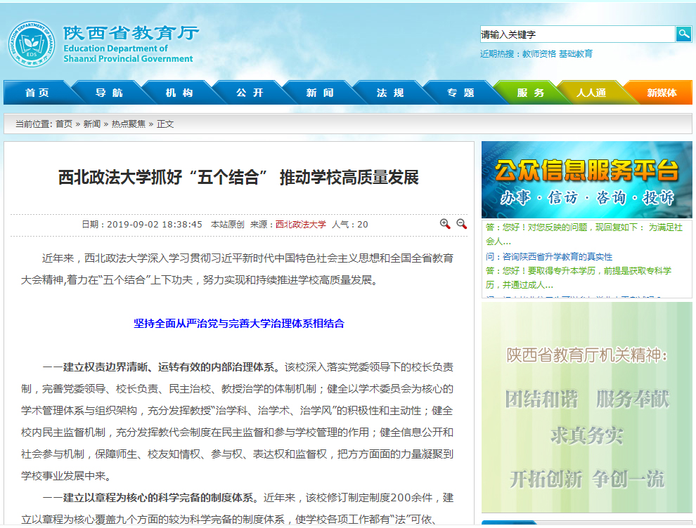696x528 pixels.
Task: Click the green 服务 tab
Action: [531, 93]
